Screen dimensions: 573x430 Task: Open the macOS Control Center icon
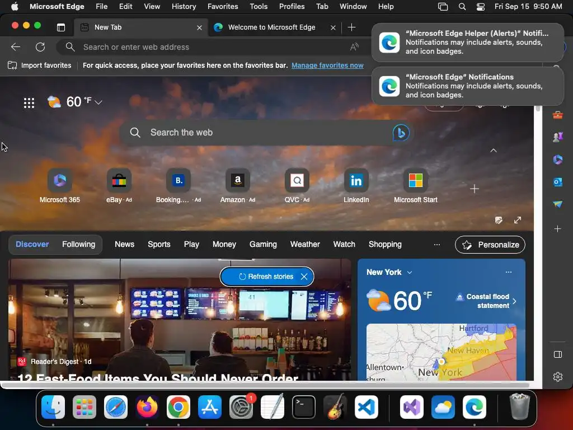pyautogui.click(x=481, y=7)
